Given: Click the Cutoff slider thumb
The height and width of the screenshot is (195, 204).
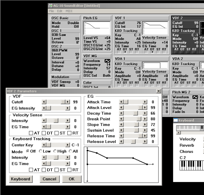Looking at the screenshot, I should pos(63,102).
